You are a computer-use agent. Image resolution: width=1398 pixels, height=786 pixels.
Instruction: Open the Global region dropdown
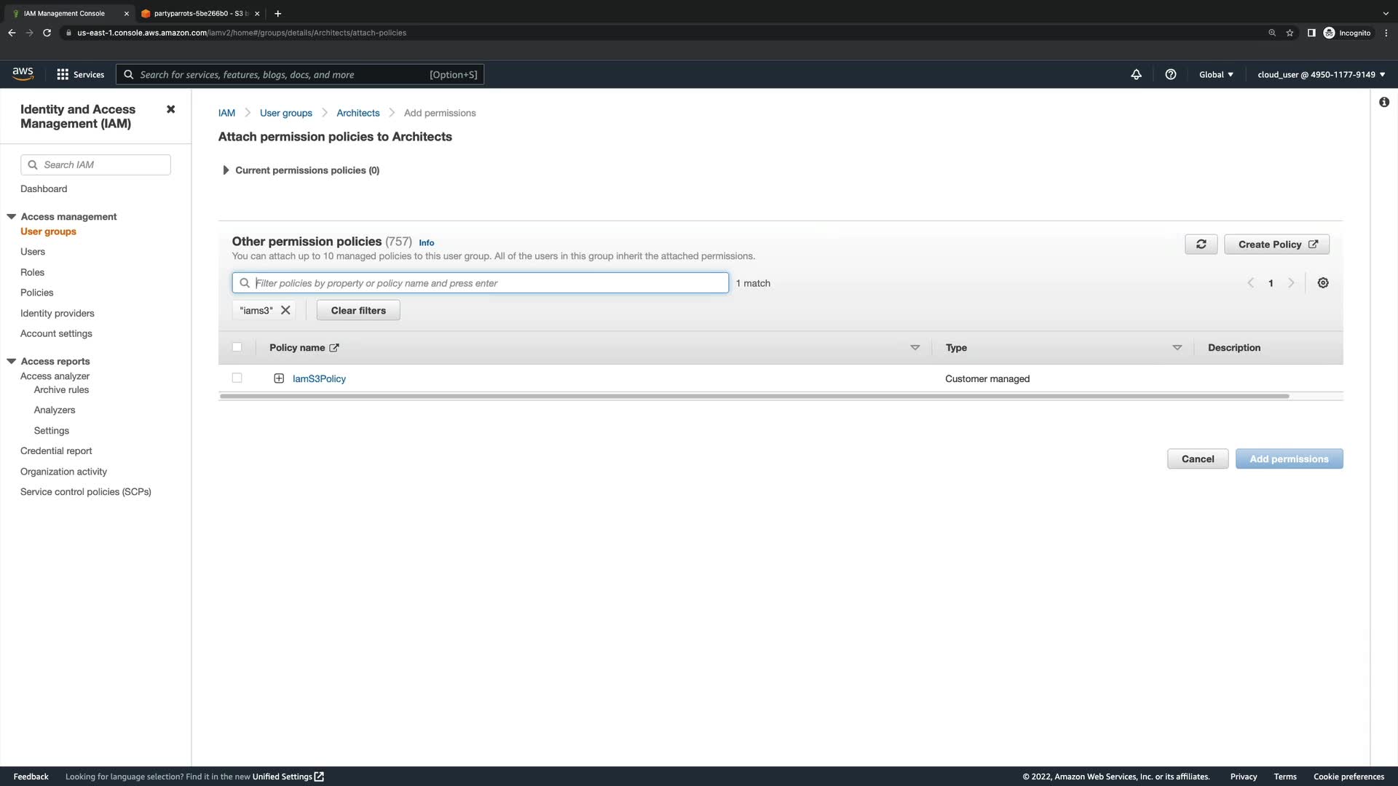tap(1216, 74)
